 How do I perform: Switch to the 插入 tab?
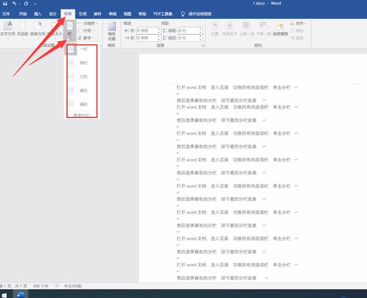click(38, 14)
